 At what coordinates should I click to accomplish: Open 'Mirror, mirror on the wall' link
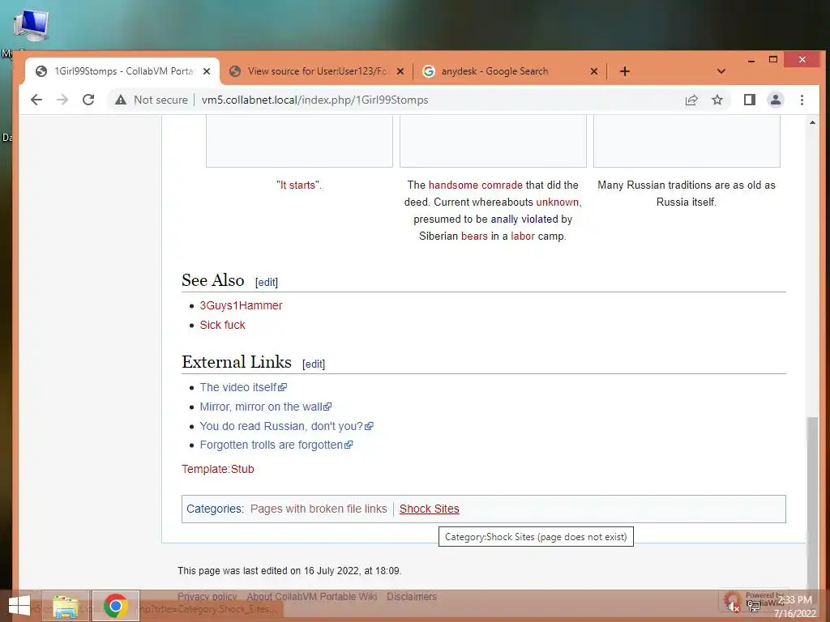point(266,407)
